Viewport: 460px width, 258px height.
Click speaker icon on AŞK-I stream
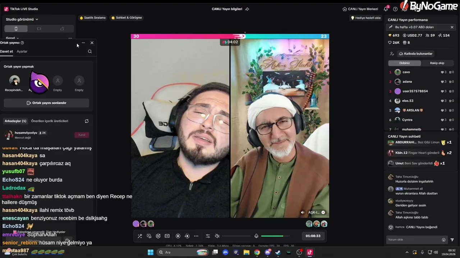click(303, 212)
